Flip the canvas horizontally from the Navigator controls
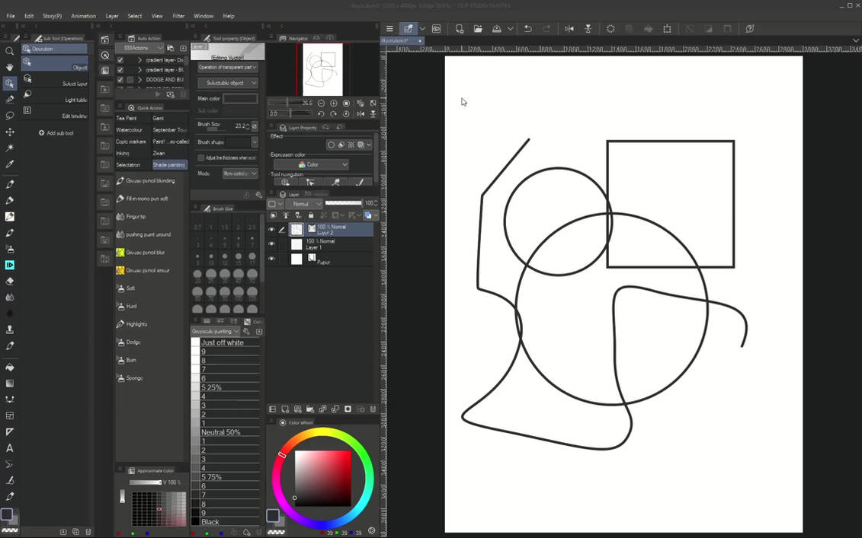The width and height of the screenshot is (862, 538). pyautogui.click(x=360, y=113)
